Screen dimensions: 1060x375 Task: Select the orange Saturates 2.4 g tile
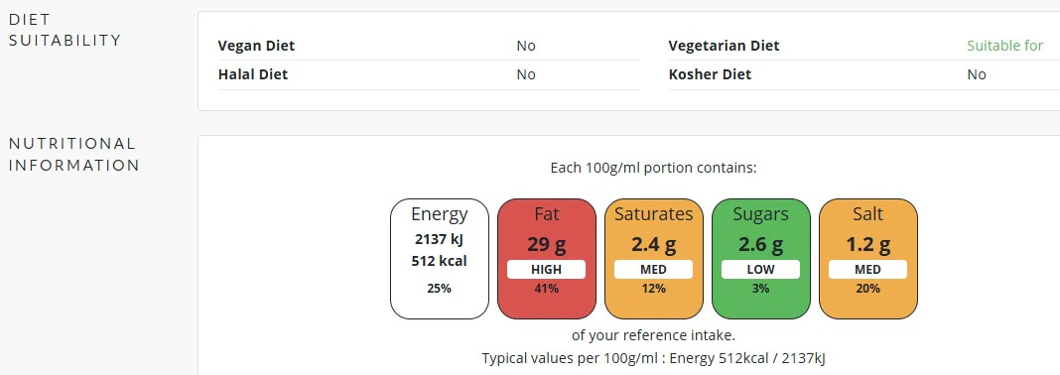coord(654,259)
